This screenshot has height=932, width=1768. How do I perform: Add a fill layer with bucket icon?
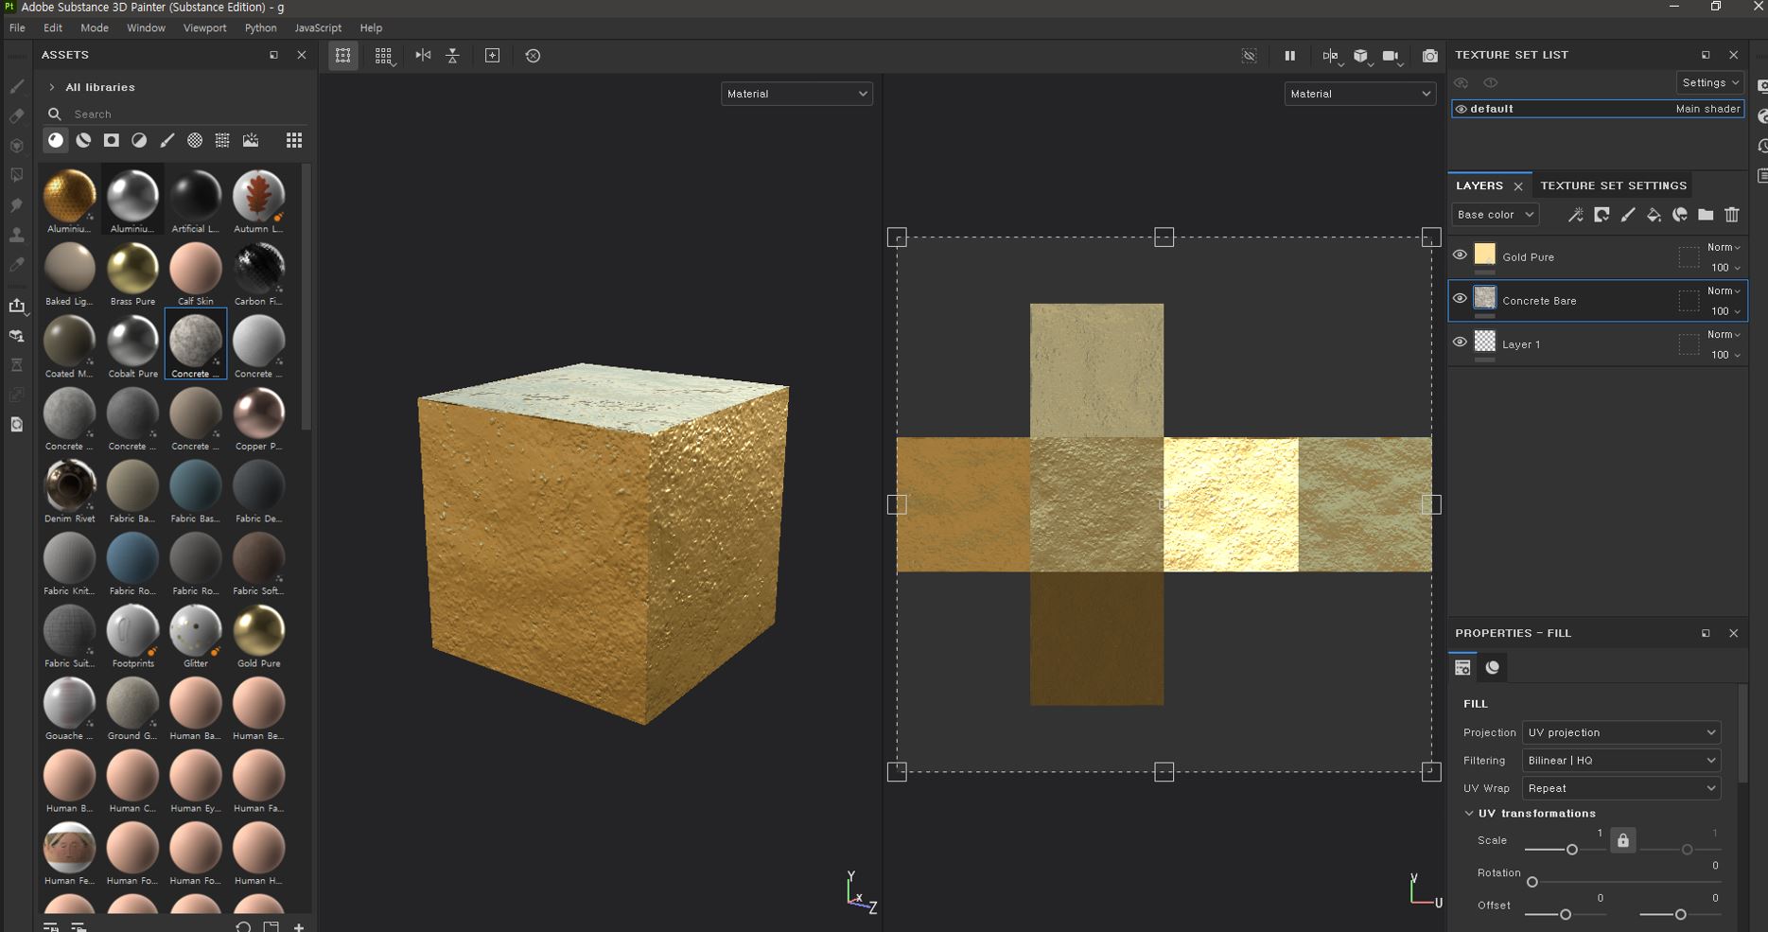(x=1654, y=215)
